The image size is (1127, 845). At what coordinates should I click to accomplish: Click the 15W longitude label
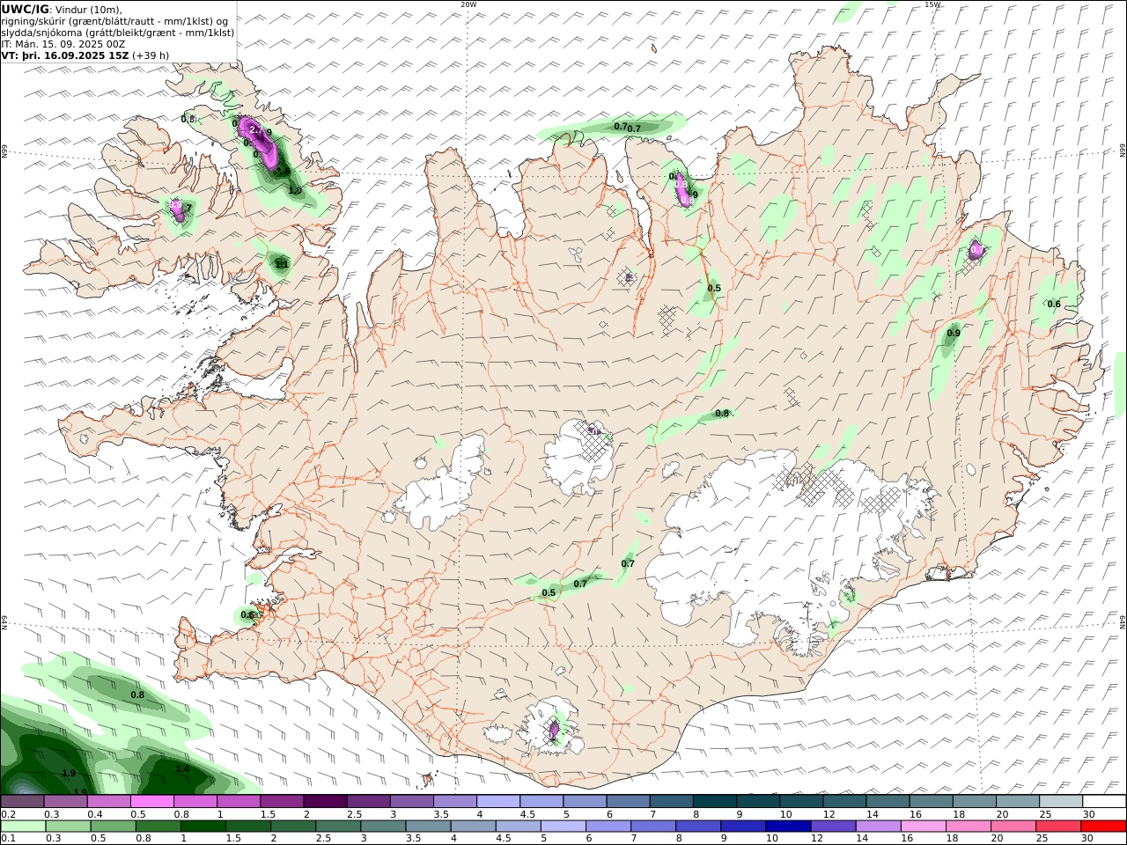[x=932, y=4]
